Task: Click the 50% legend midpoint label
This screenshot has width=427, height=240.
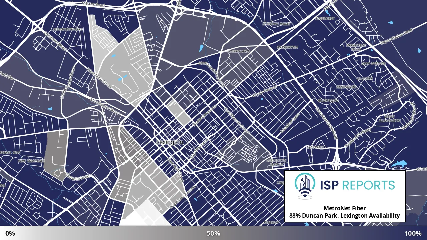Action: [x=213, y=233]
